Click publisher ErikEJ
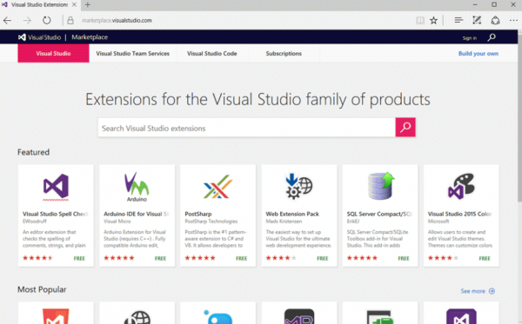 coord(353,222)
